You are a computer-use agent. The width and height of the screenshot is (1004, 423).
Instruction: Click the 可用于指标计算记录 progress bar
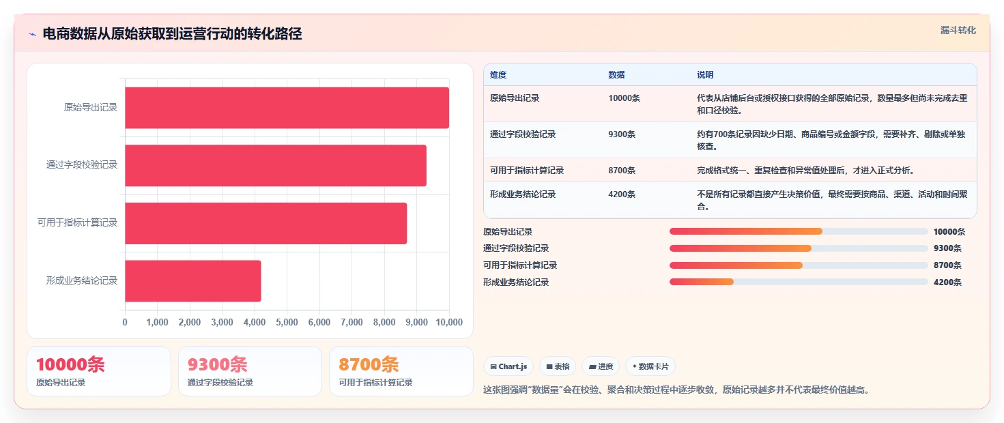tap(799, 265)
